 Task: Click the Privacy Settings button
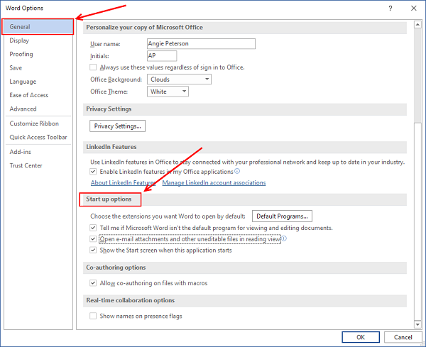[118, 126]
